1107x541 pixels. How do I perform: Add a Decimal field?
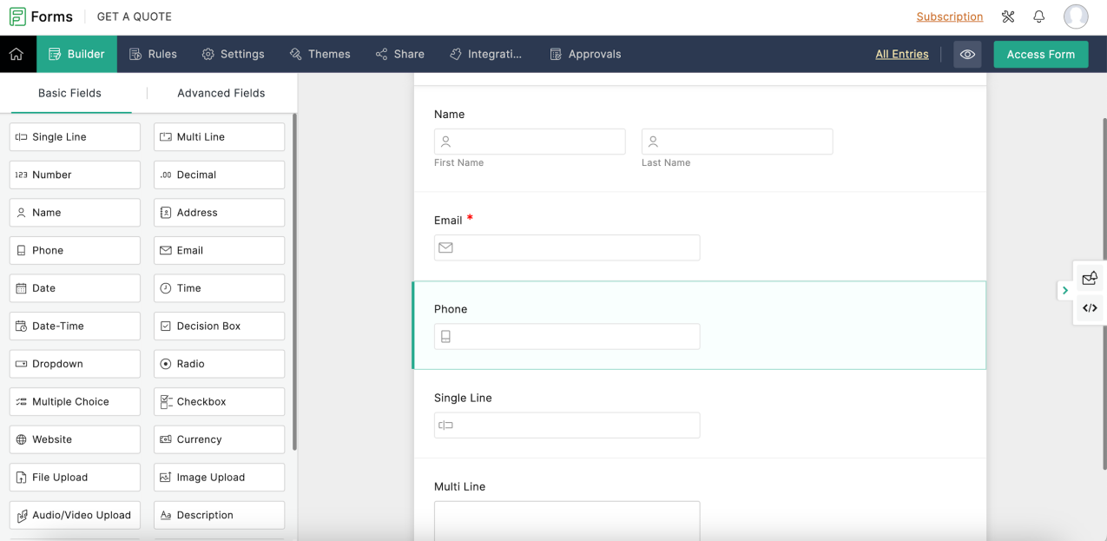coord(219,175)
